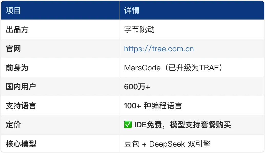Click the IDE免费，模型支持套餐购买 text
This screenshot has width=265, height=153.
pos(182,125)
